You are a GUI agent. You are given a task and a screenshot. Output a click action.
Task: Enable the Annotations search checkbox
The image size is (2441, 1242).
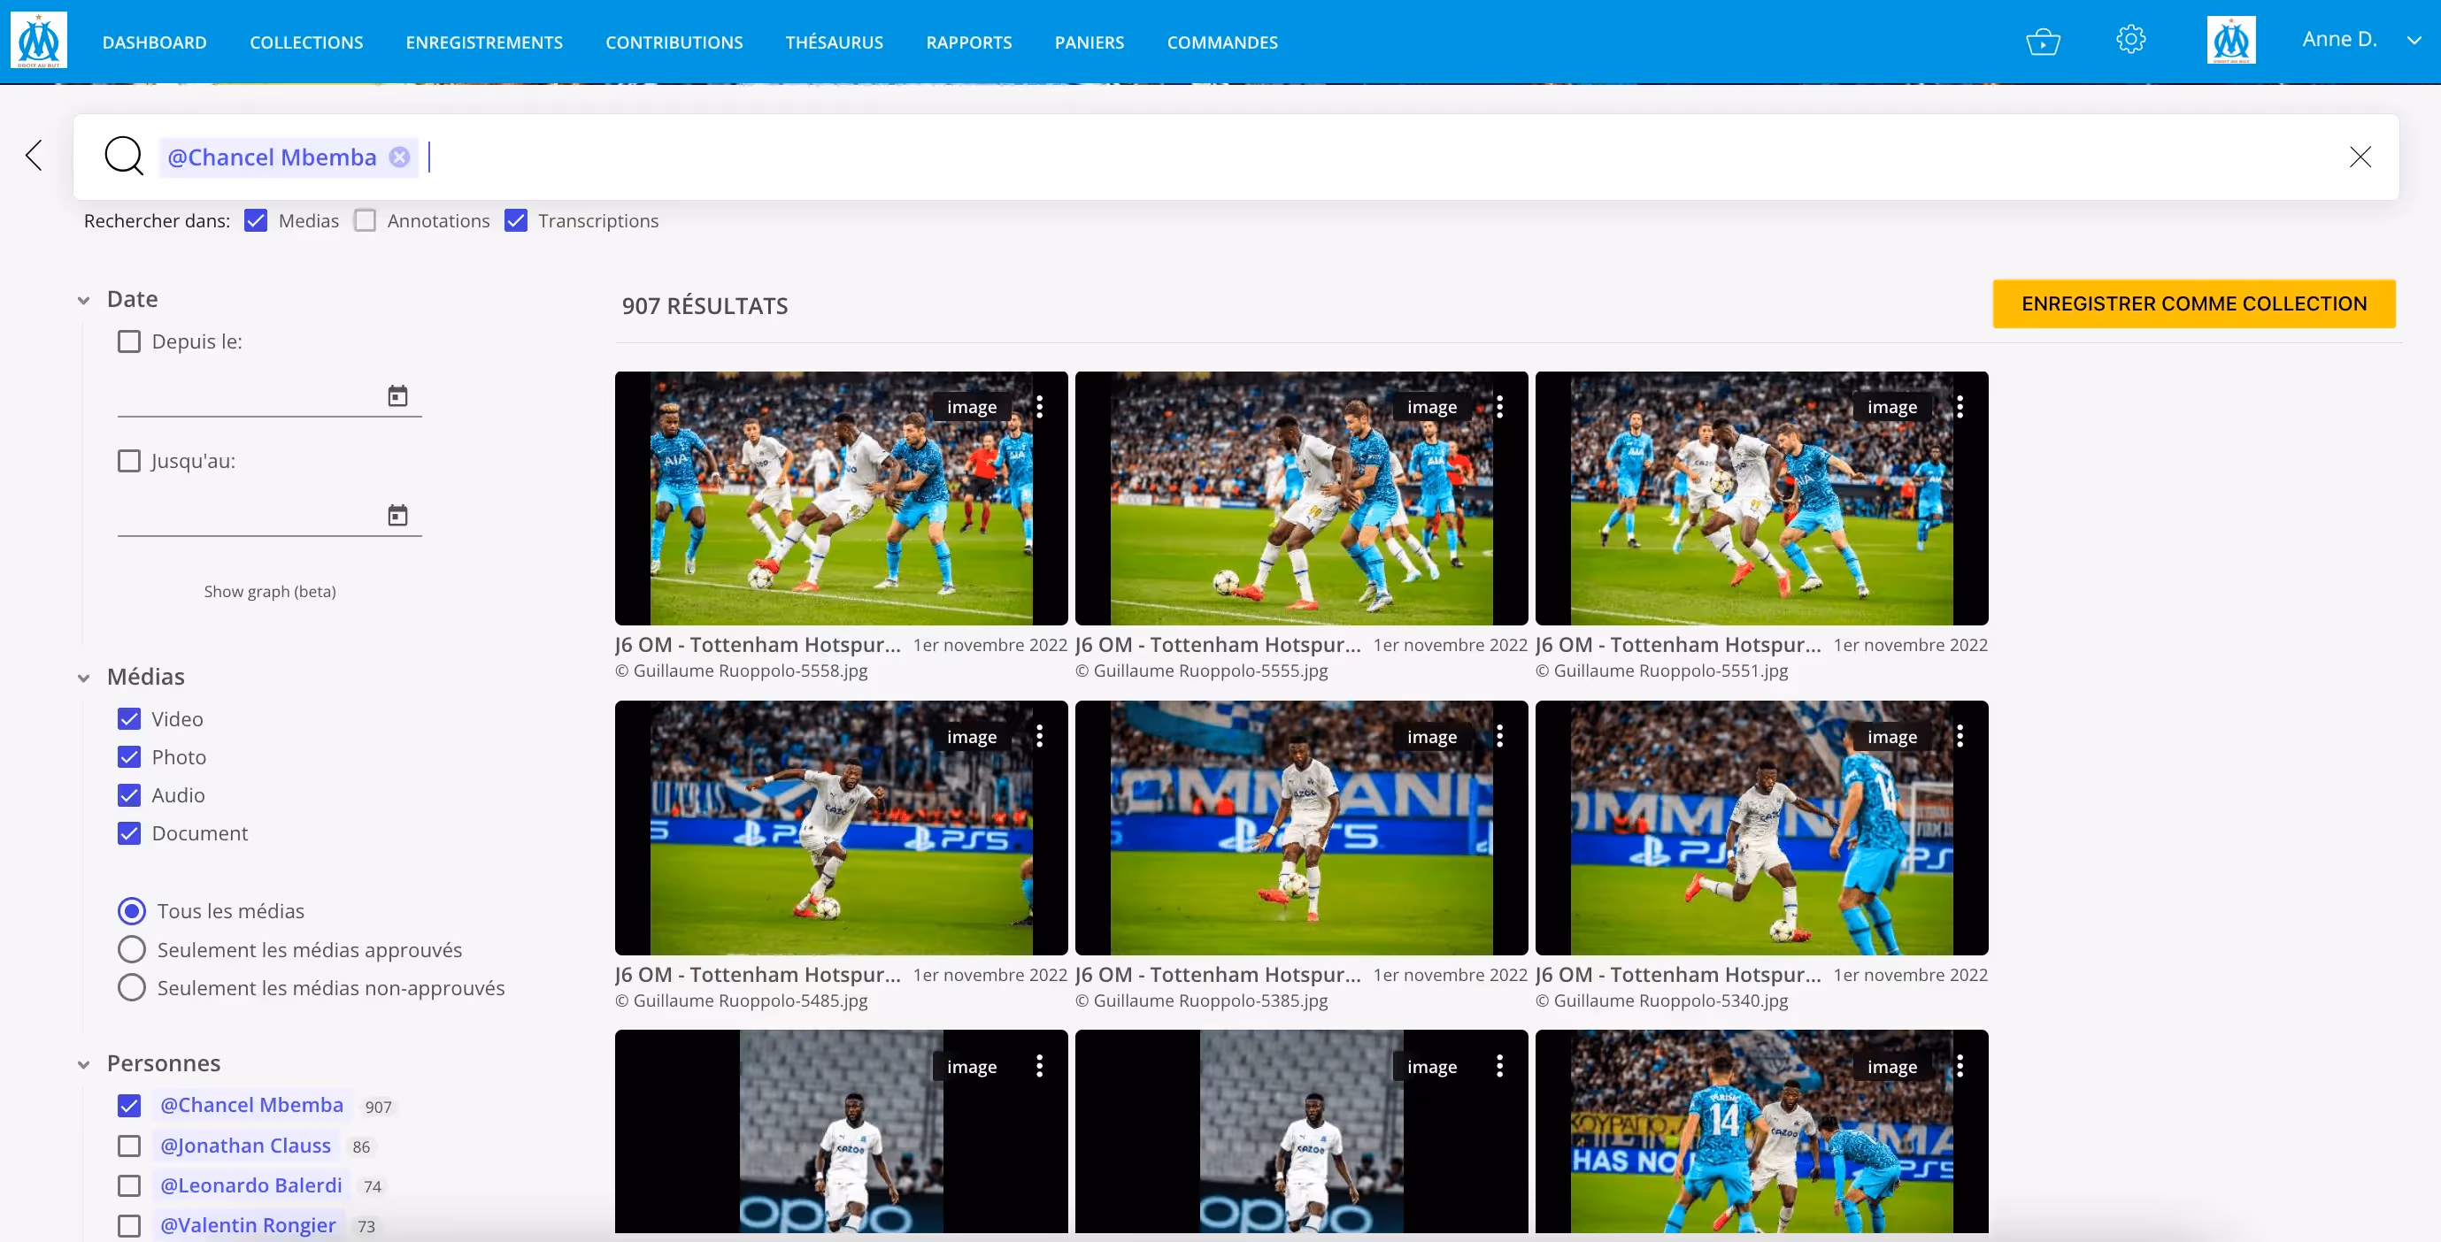(366, 221)
